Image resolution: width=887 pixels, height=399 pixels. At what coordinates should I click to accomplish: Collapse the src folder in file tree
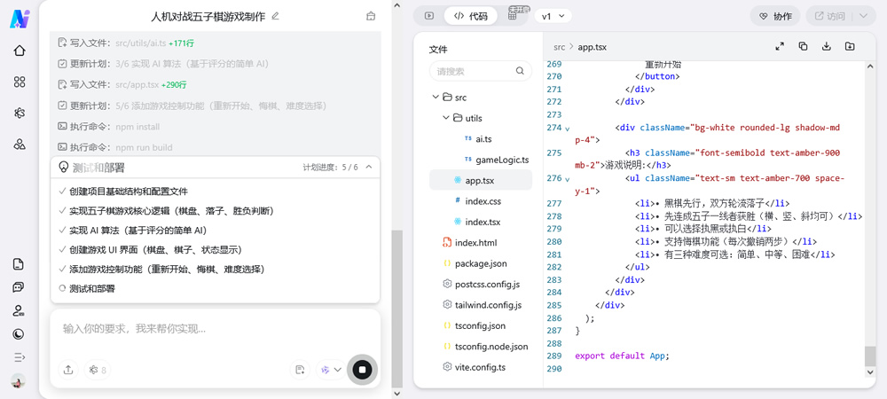tap(436, 97)
